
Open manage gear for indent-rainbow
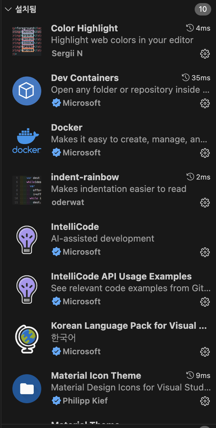[205, 203]
